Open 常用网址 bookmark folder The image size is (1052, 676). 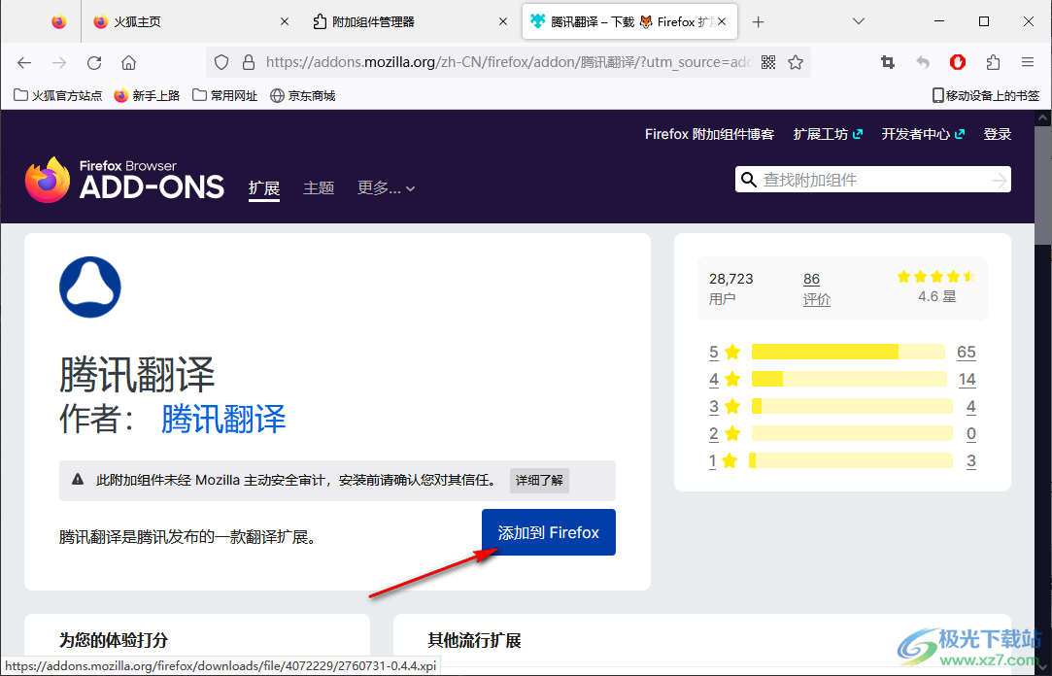[224, 96]
